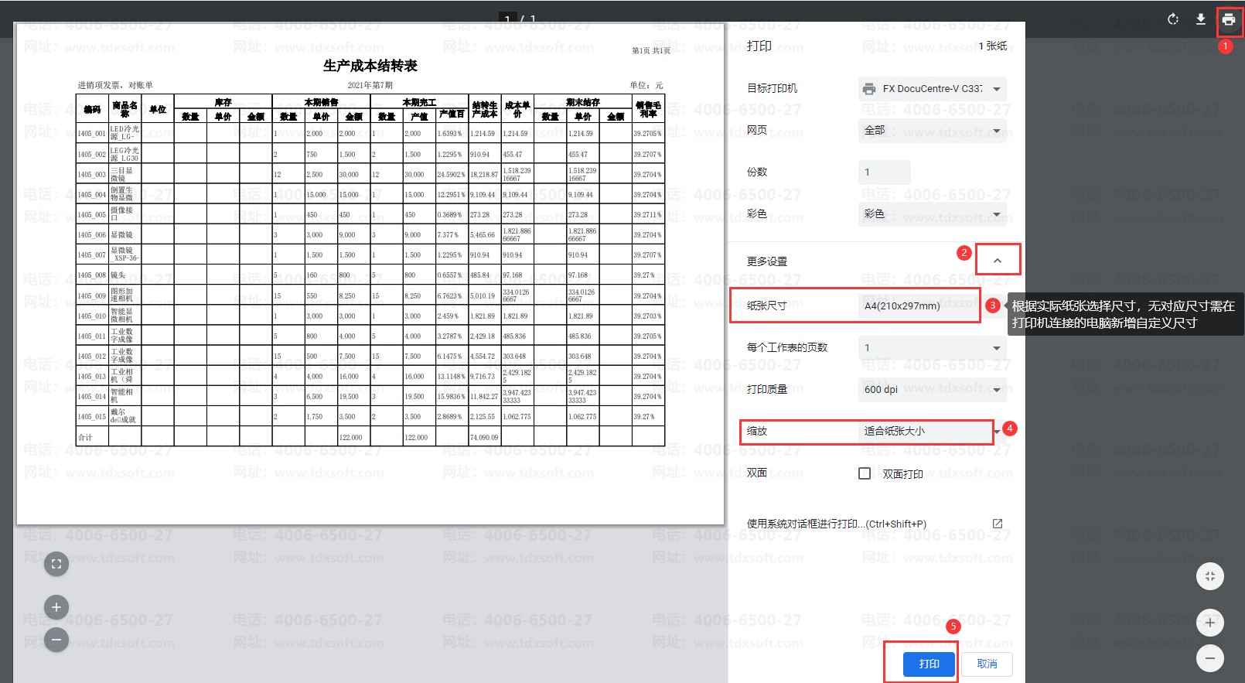Screen dimensions: 1245x683
Task: Open the 彩色 color mode dropdown
Action: click(x=932, y=213)
